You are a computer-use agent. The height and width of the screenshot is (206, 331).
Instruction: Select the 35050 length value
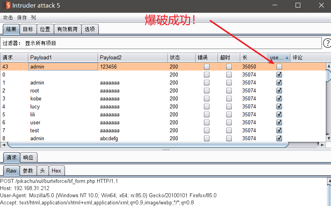click(249, 67)
